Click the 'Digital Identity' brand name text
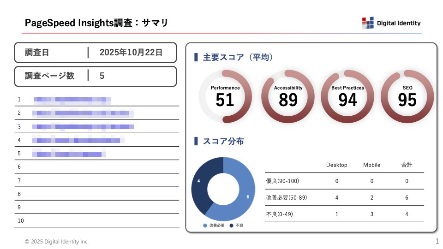443x249 pixels. [399, 23]
